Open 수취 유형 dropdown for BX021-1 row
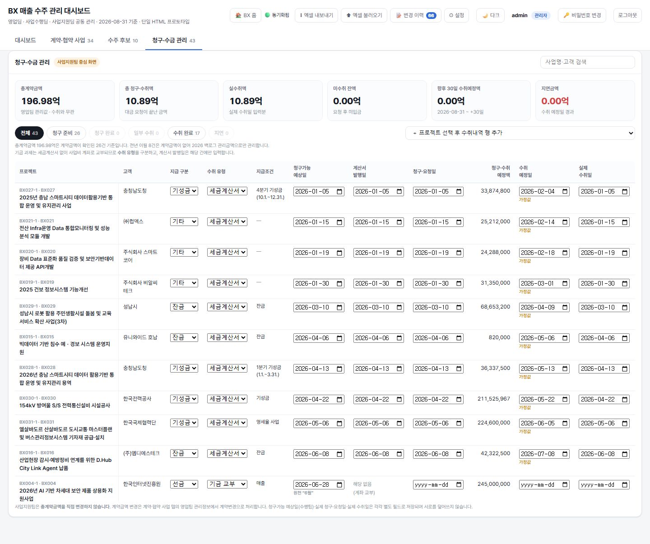 point(227,222)
